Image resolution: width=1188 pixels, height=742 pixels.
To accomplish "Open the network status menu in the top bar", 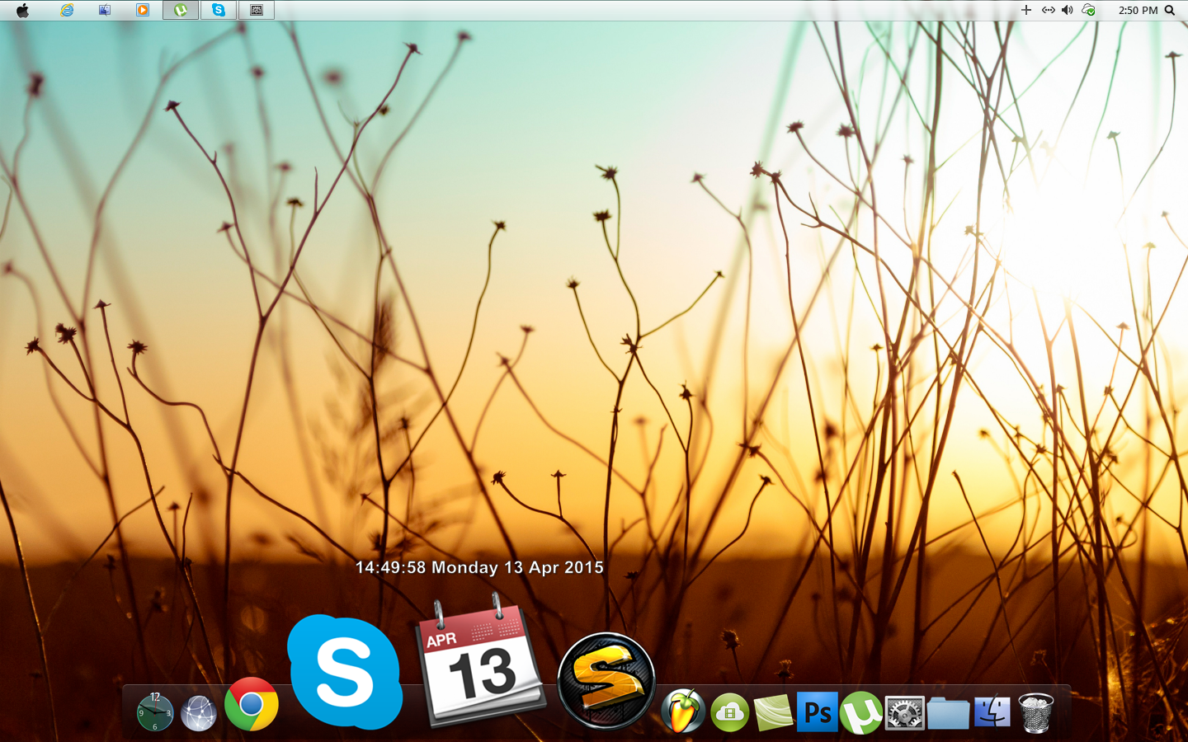I will tap(1048, 10).
